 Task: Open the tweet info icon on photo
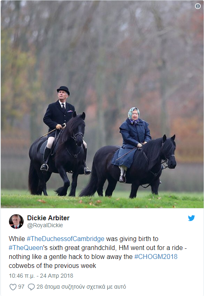point(197,6)
